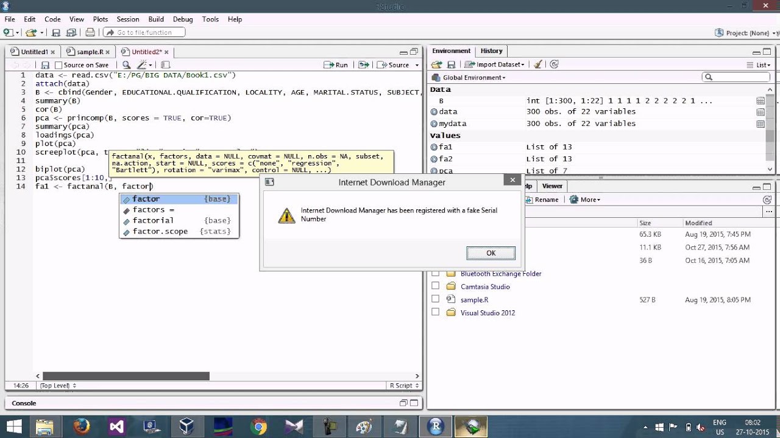View matrix B in data grid
The image size is (780, 438).
pyautogui.click(x=760, y=101)
